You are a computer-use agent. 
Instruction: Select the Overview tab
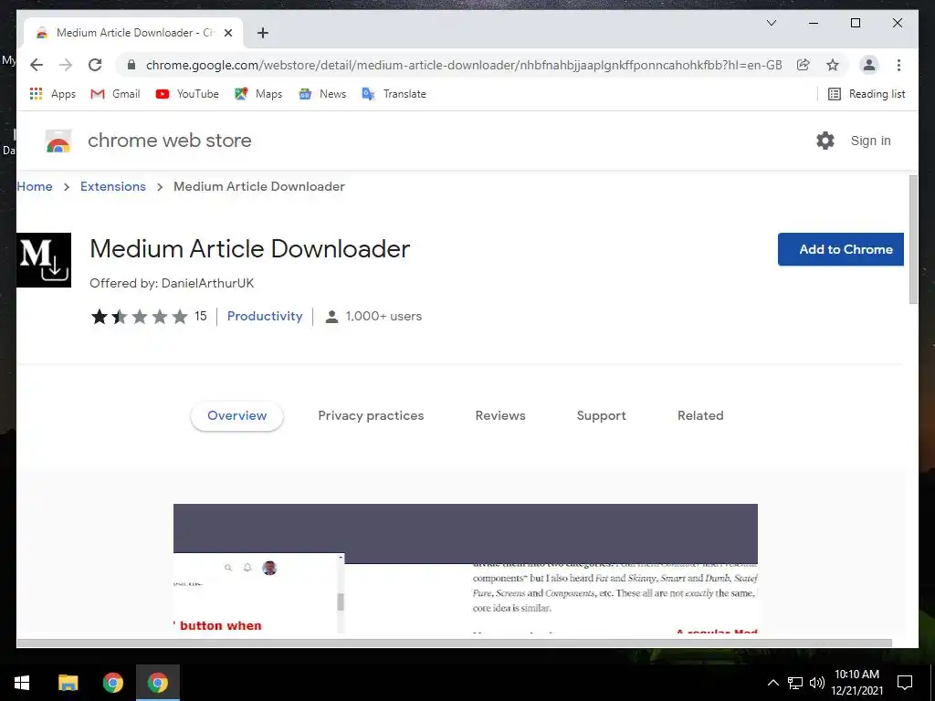point(236,415)
